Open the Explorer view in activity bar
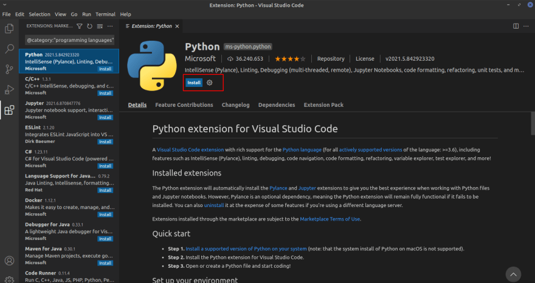 9,29
